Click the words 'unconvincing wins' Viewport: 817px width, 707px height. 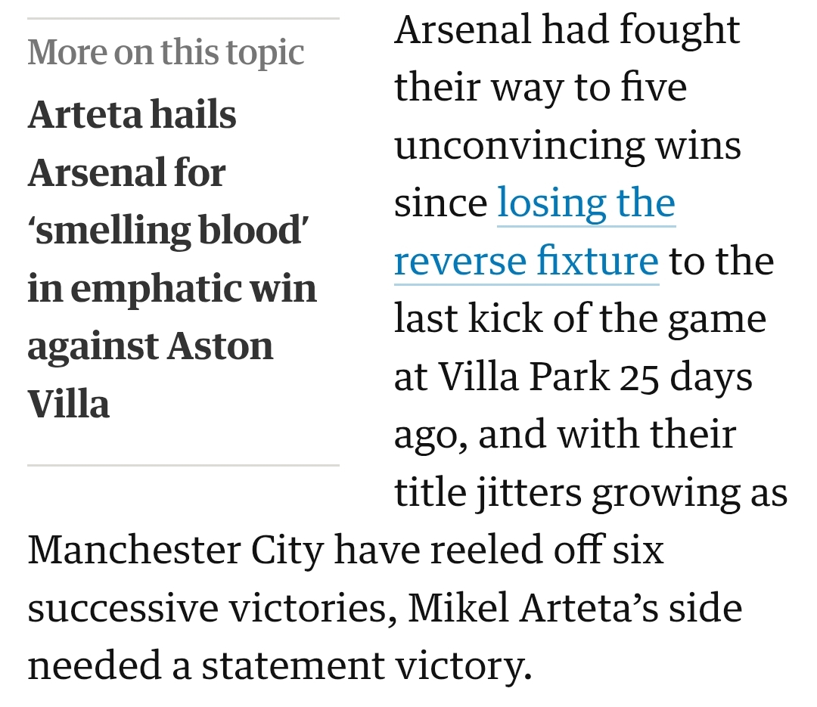[x=567, y=145]
